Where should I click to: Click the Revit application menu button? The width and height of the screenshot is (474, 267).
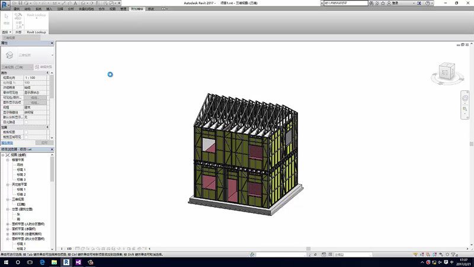coord(5,5)
